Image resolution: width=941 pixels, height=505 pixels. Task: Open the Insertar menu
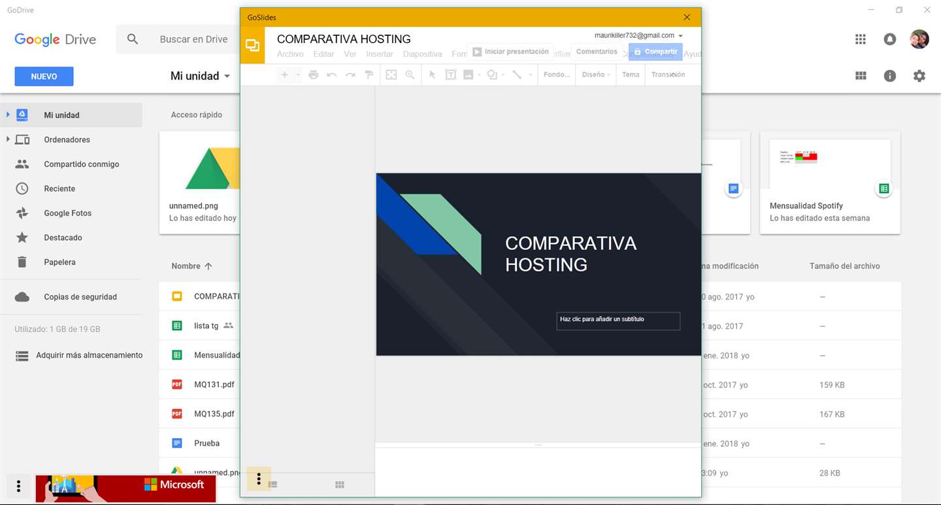[380, 54]
